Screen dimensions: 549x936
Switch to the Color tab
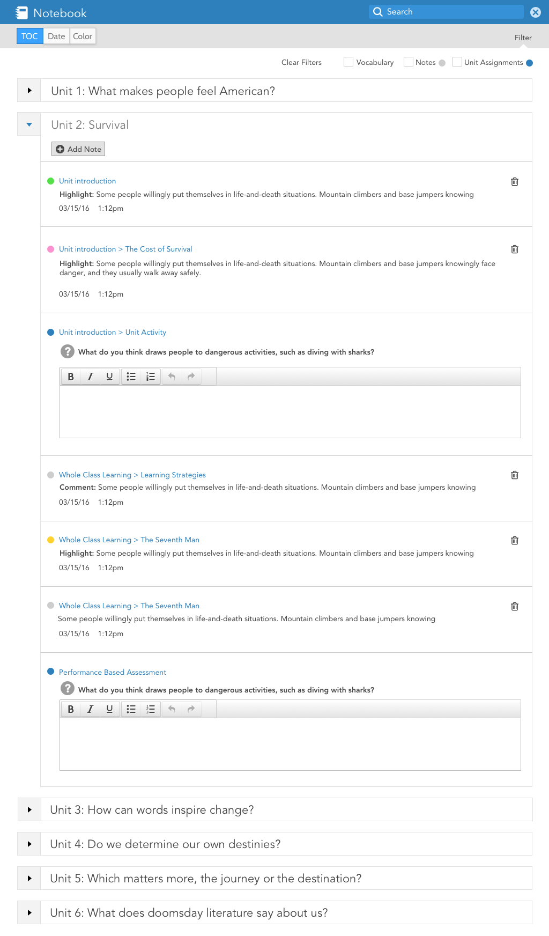(83, 36)
